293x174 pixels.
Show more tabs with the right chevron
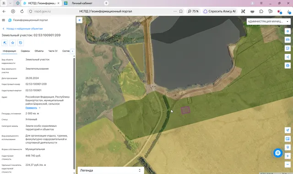[x=72, y=51]
